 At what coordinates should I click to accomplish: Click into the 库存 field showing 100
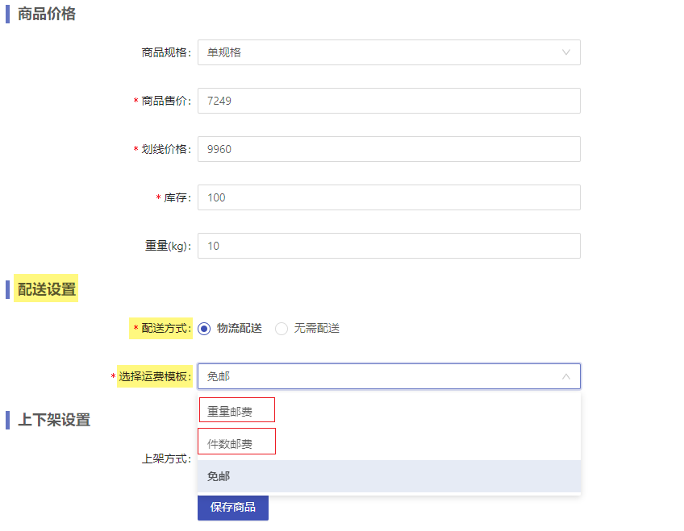click(x=389, y=197)
